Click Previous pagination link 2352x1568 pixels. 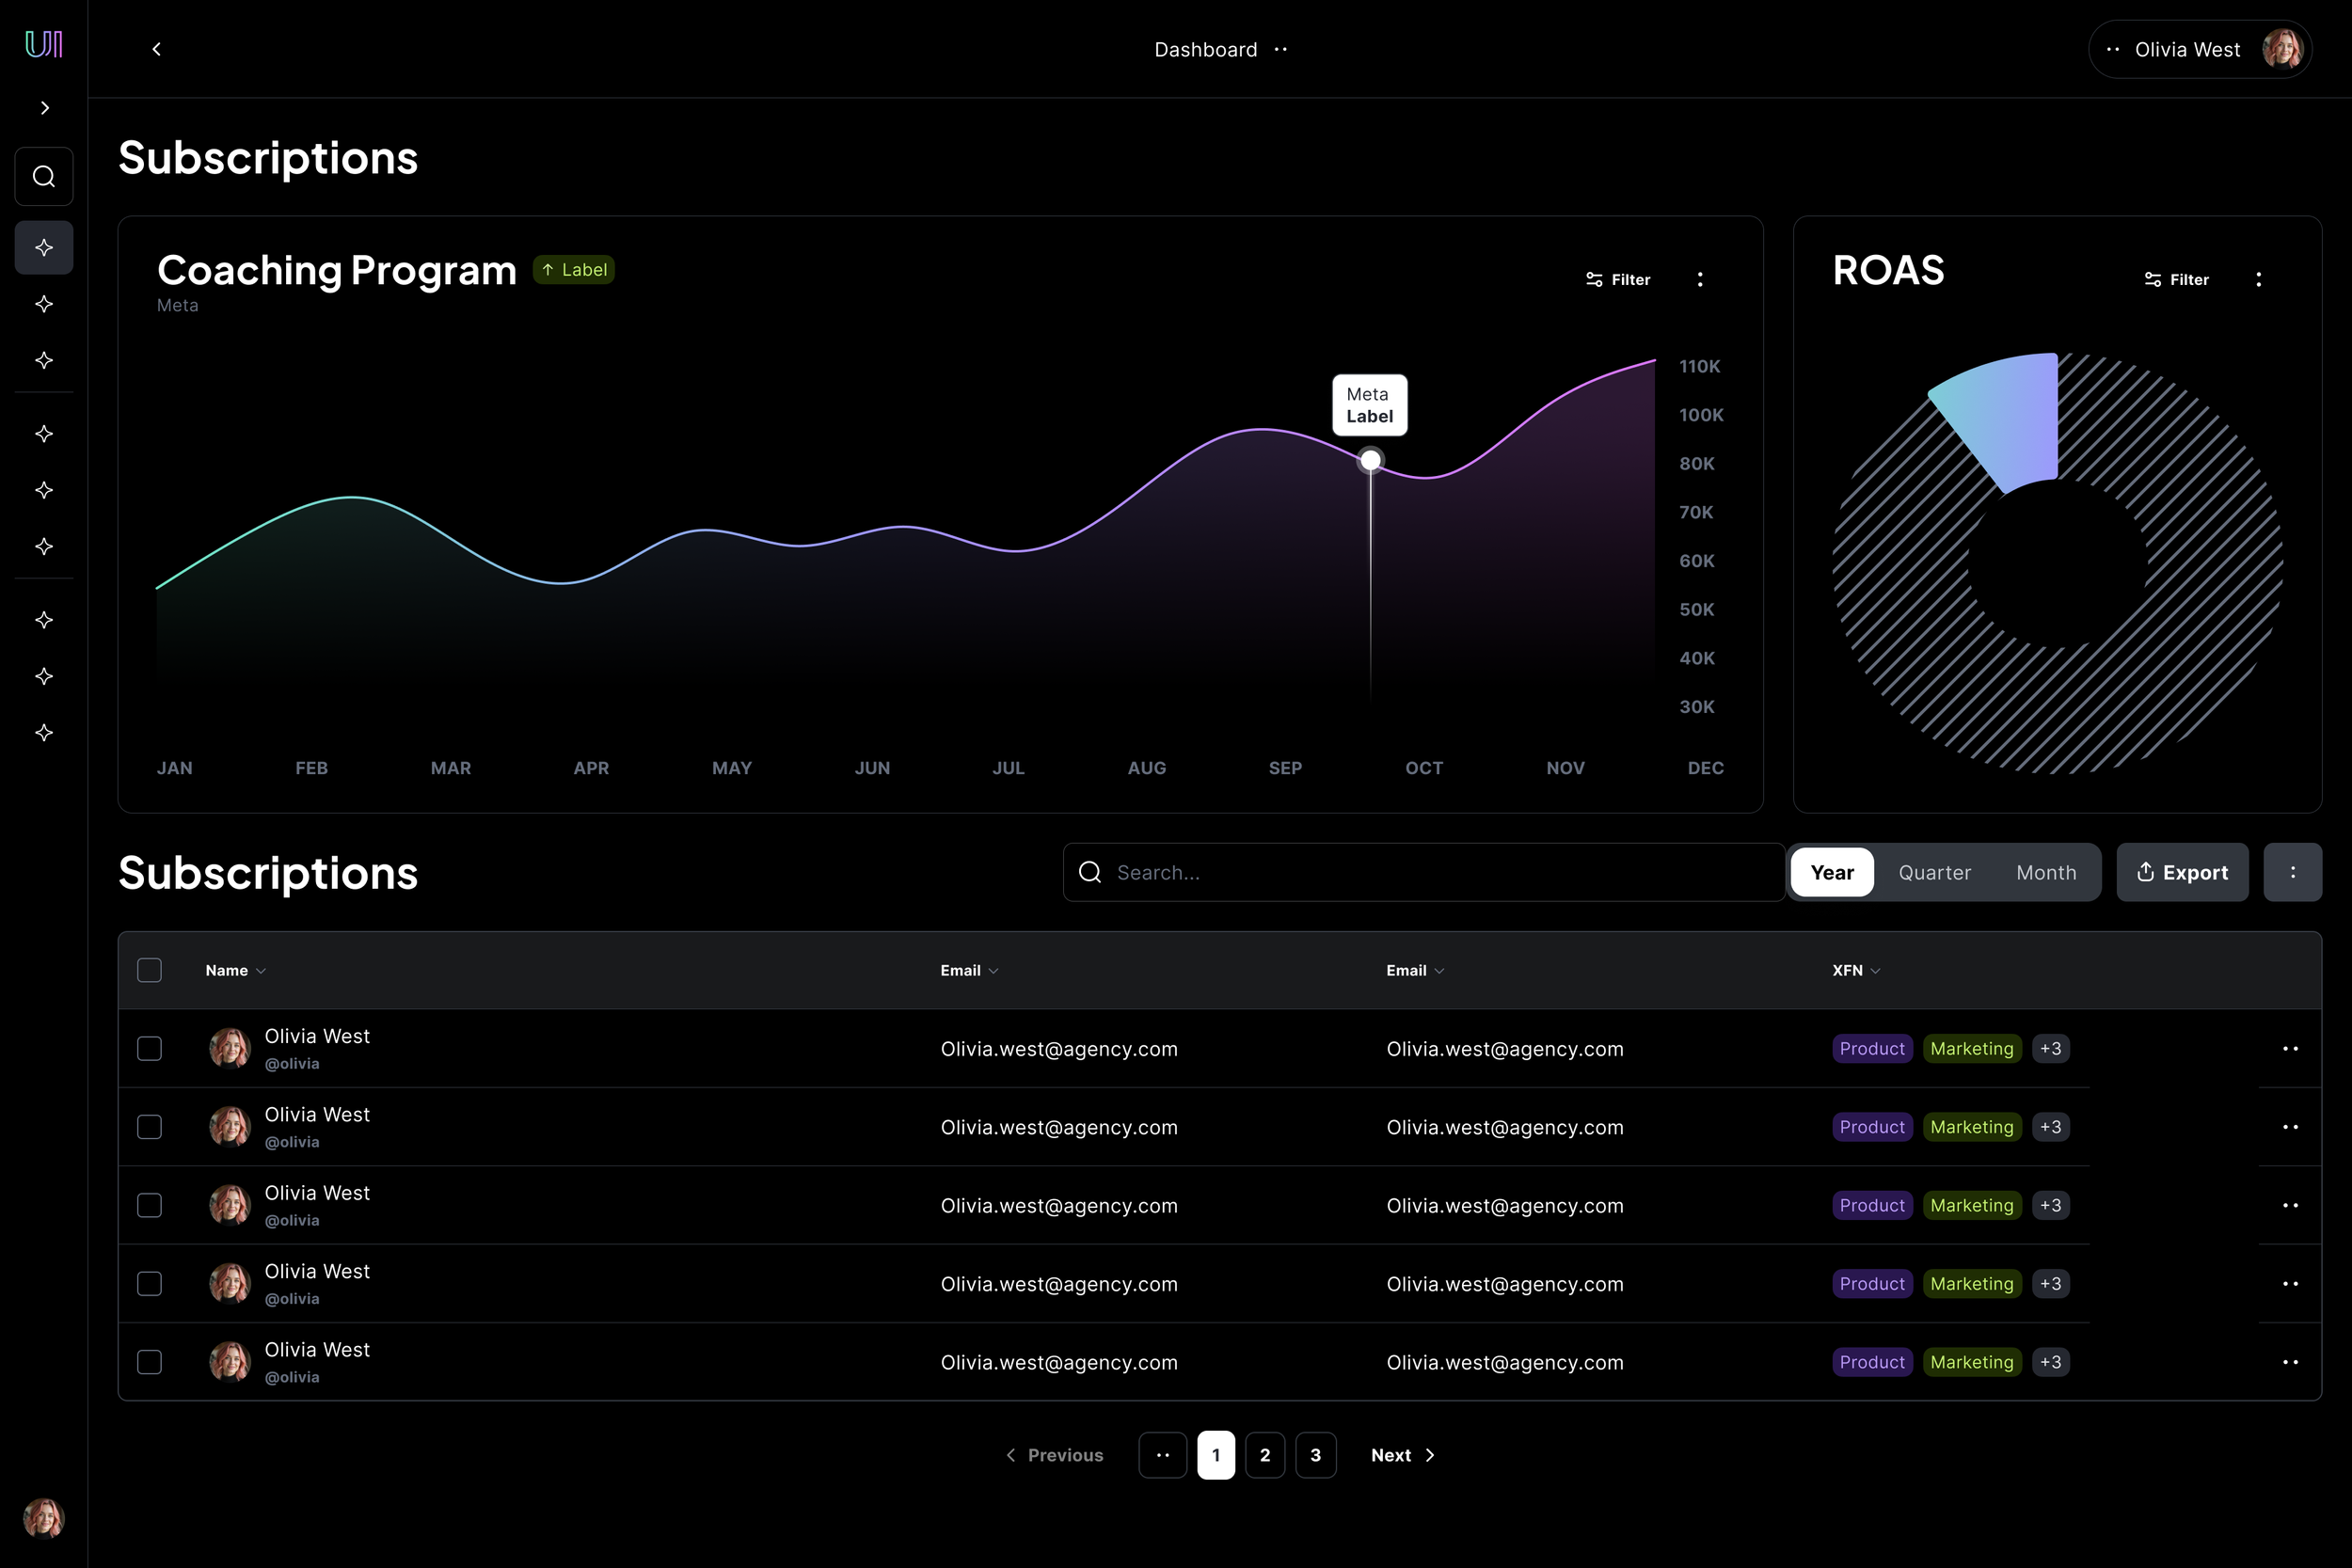1054,1456
